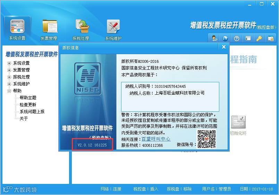The width and height of the screenshot is (279, 195).
Task: Maximize the main application window
Action: tap(262, 4)
